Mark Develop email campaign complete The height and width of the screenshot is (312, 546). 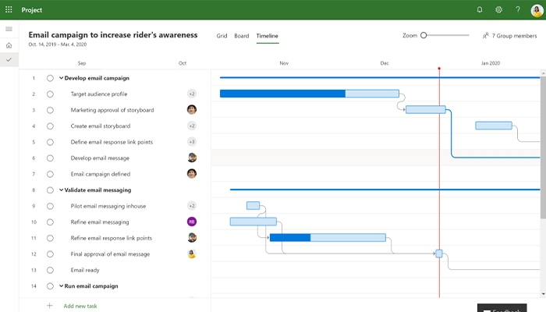[x=50, y=78]
